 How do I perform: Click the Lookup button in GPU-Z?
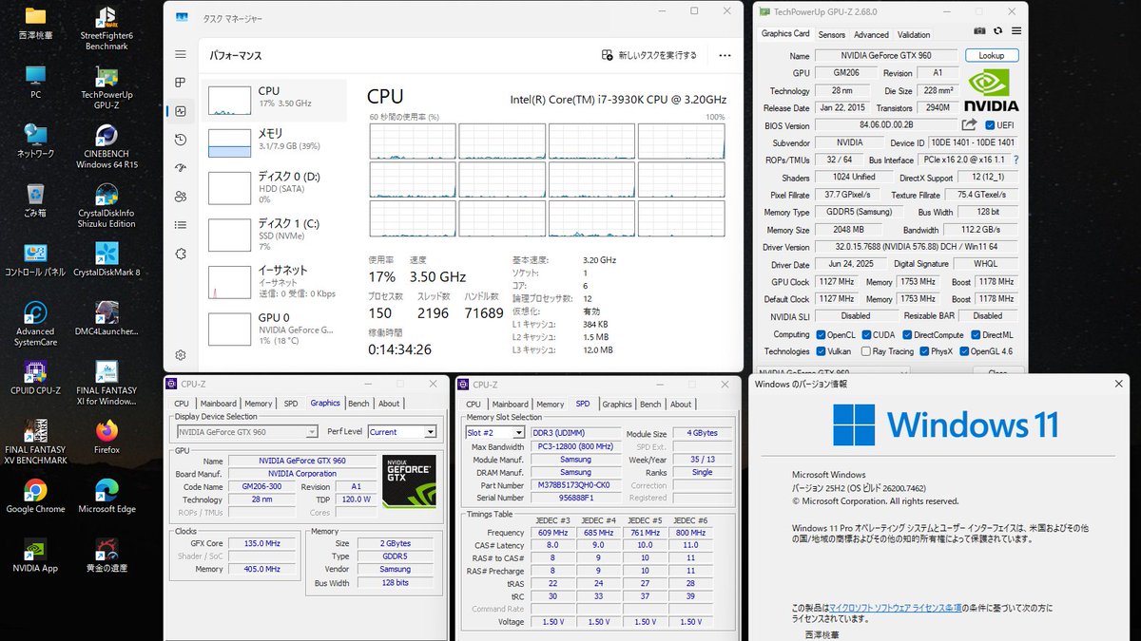coord(991,56)
